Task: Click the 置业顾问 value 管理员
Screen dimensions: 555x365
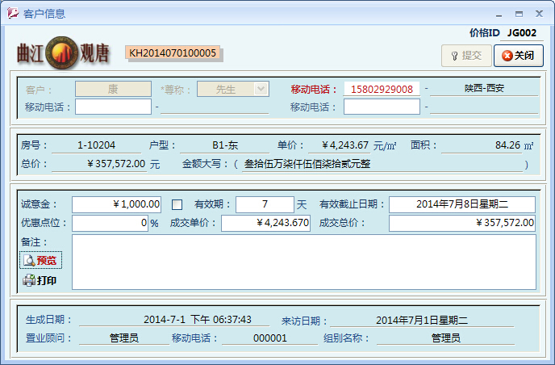Action: [x=124, y=338]
